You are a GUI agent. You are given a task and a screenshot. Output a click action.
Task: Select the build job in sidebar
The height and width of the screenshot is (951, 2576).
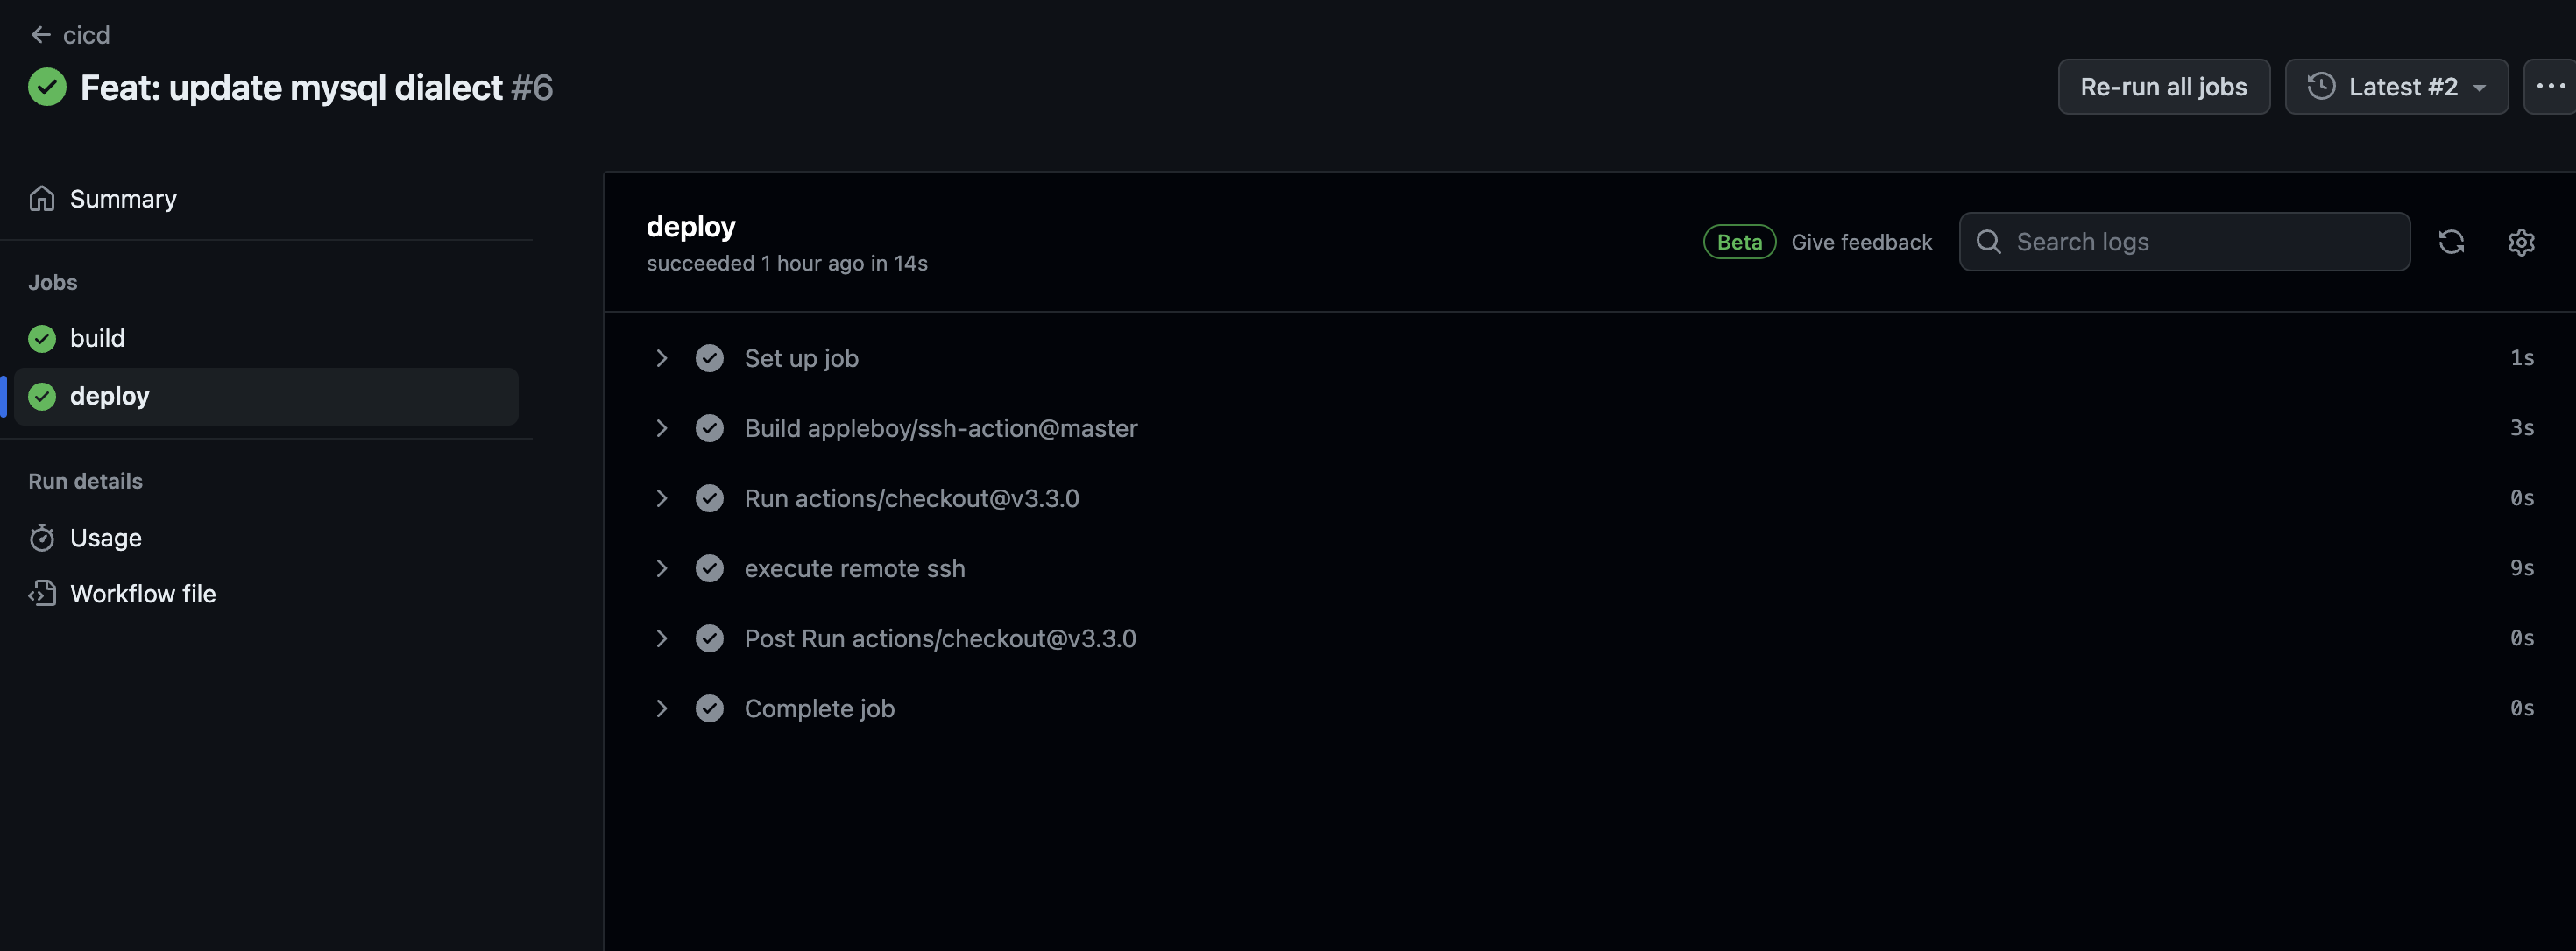(97, 339)
